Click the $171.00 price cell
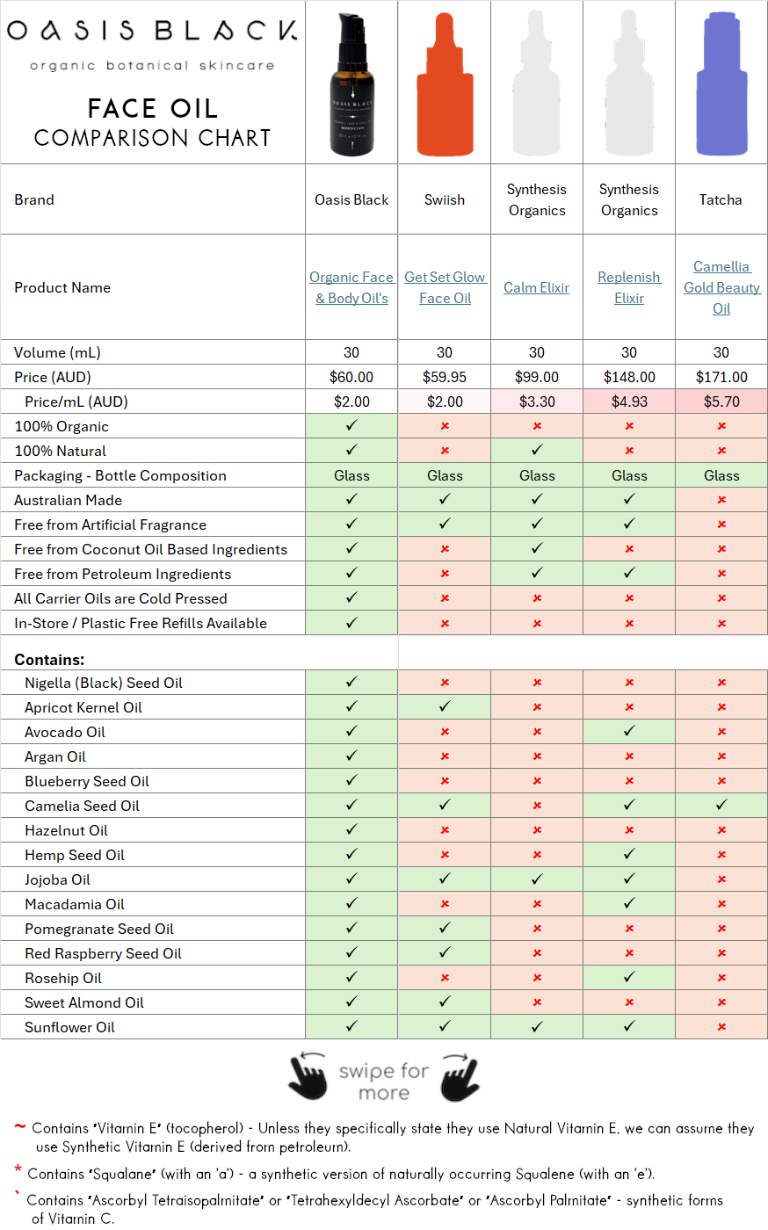768x1230 pixels. [721, 377]
